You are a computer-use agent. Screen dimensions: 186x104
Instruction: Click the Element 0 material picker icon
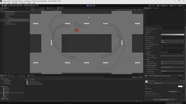coord(184,52)
